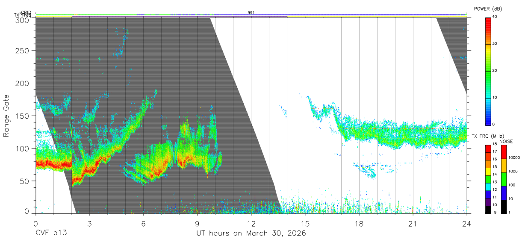
Task: Click the 300 range gate tick label
Action: pos(22,20)
